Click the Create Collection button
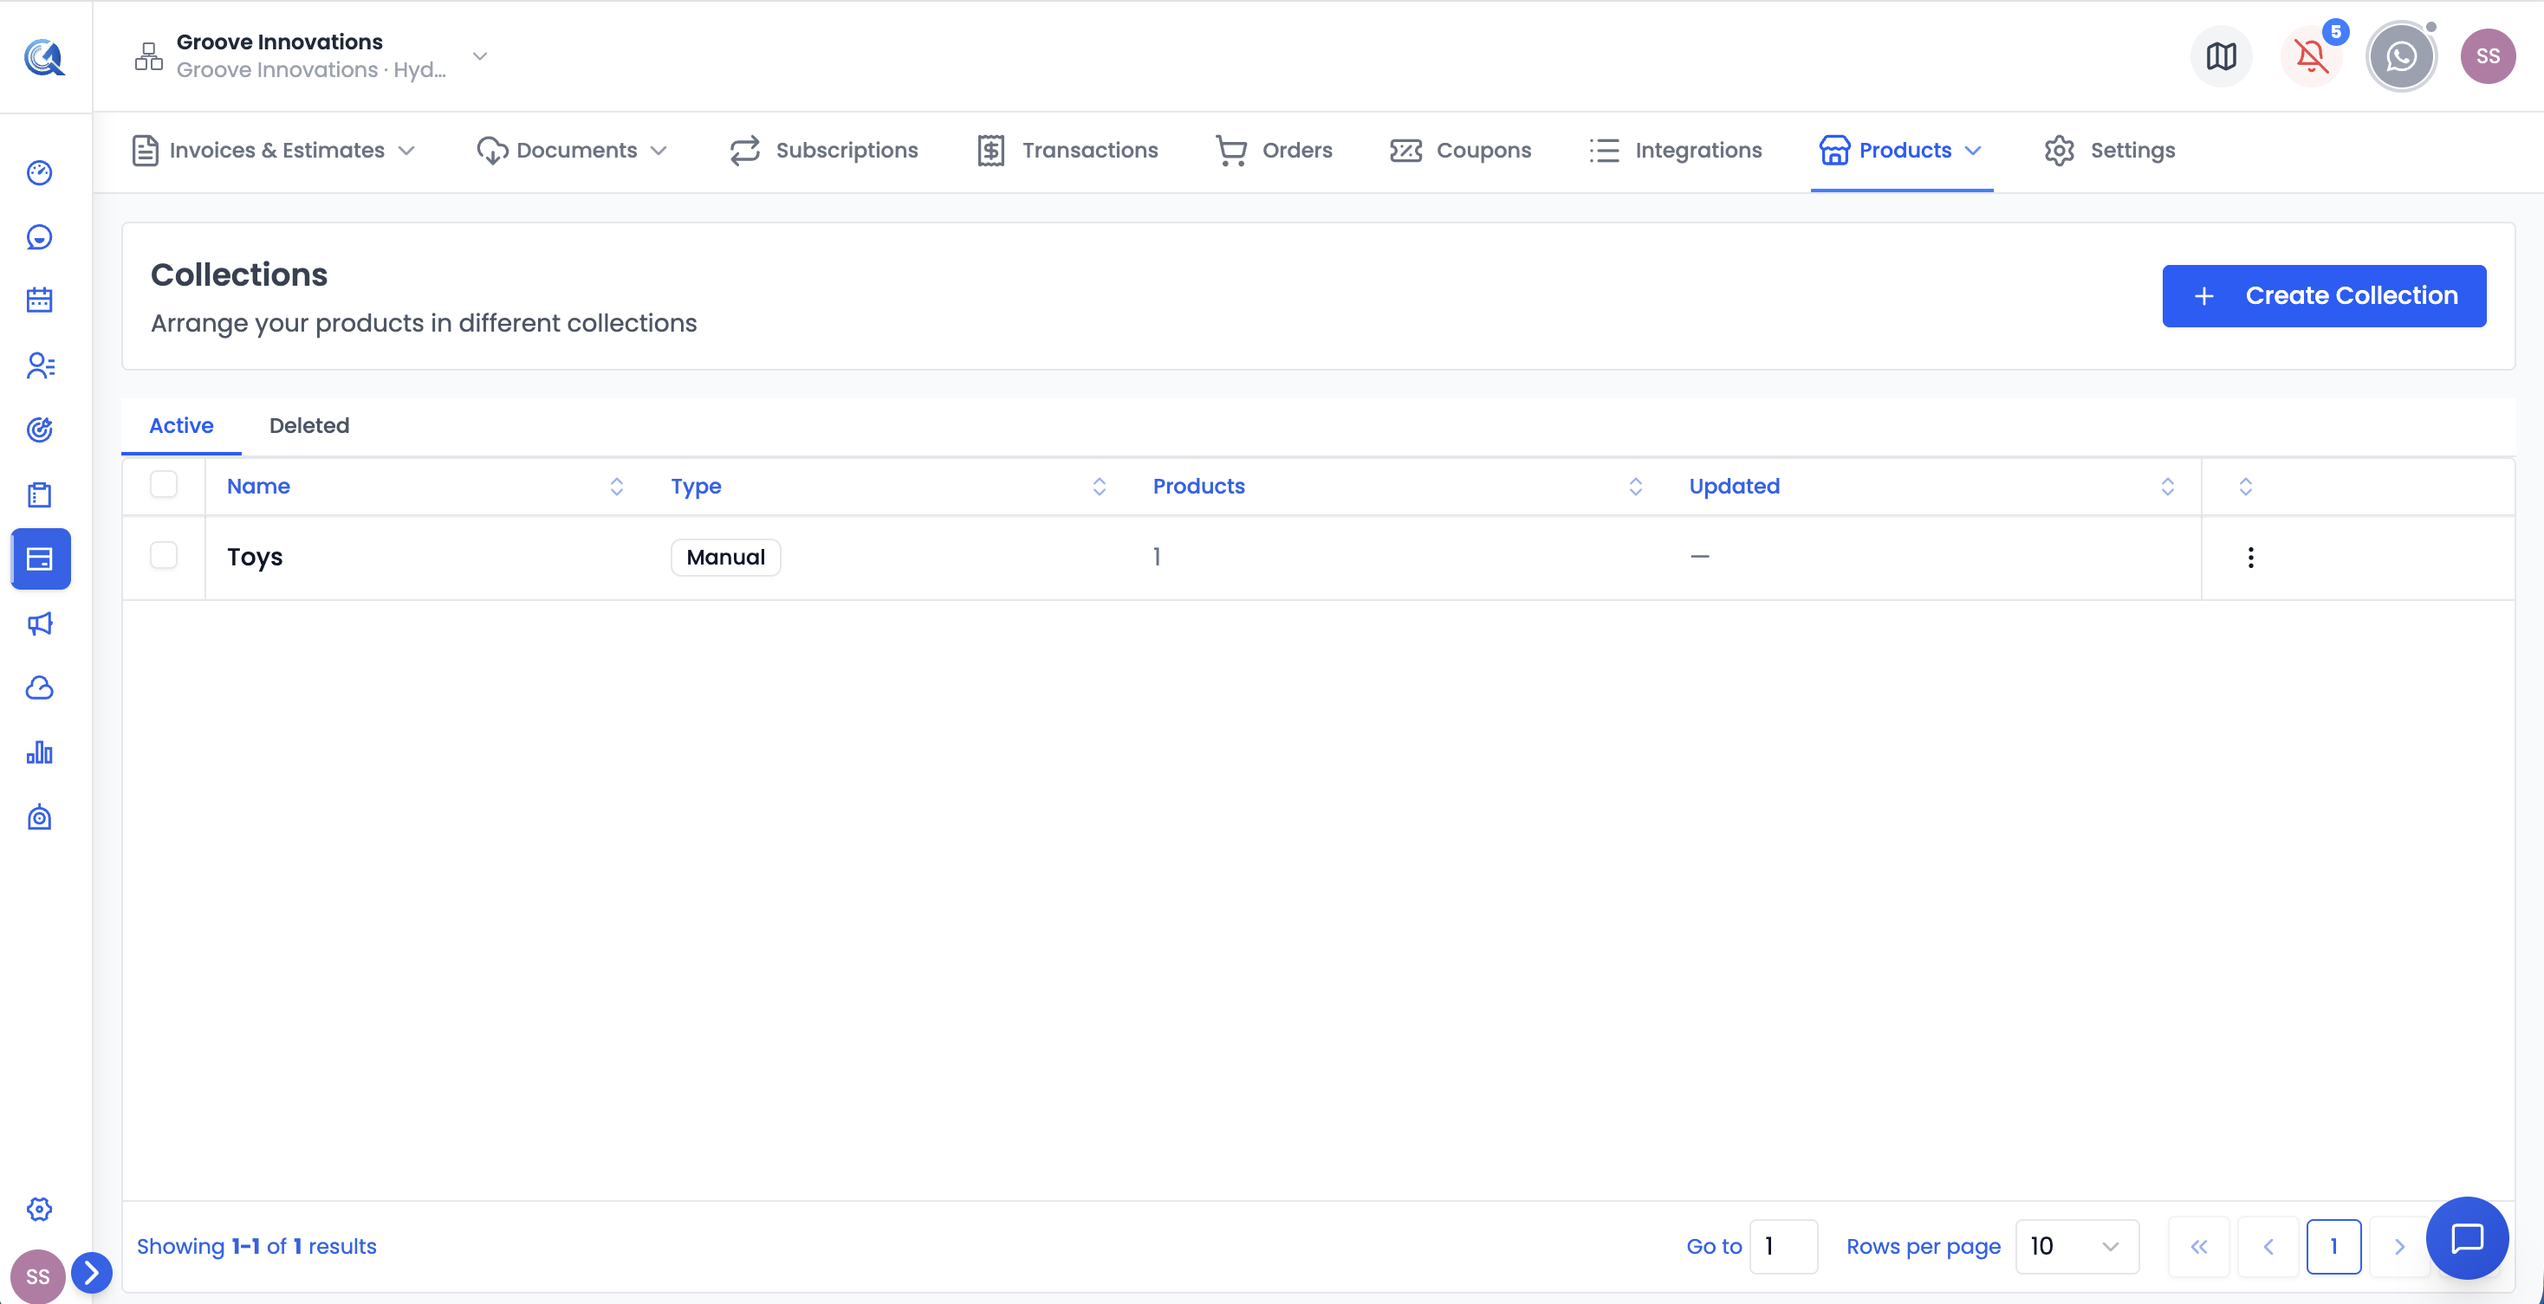The width and height of the screenshot is (2544, 1304). [2324, 295]
